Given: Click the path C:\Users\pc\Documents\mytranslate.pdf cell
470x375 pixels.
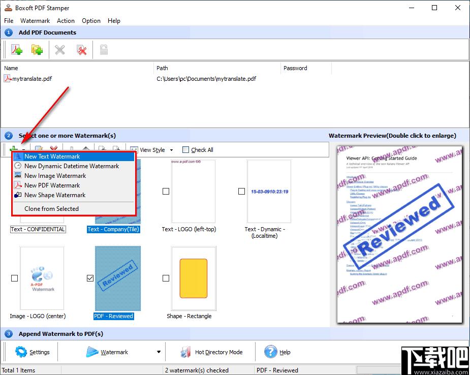Looking at the screenshot, I should pyautogui.click(x=206, y=79).
